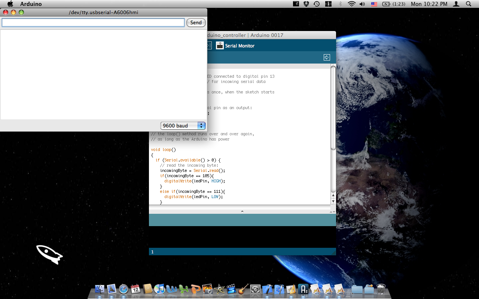Image resolution: width=479 pixels, height=299 pixels.
Task: Open iCal from the Dock
Action: 135,289
